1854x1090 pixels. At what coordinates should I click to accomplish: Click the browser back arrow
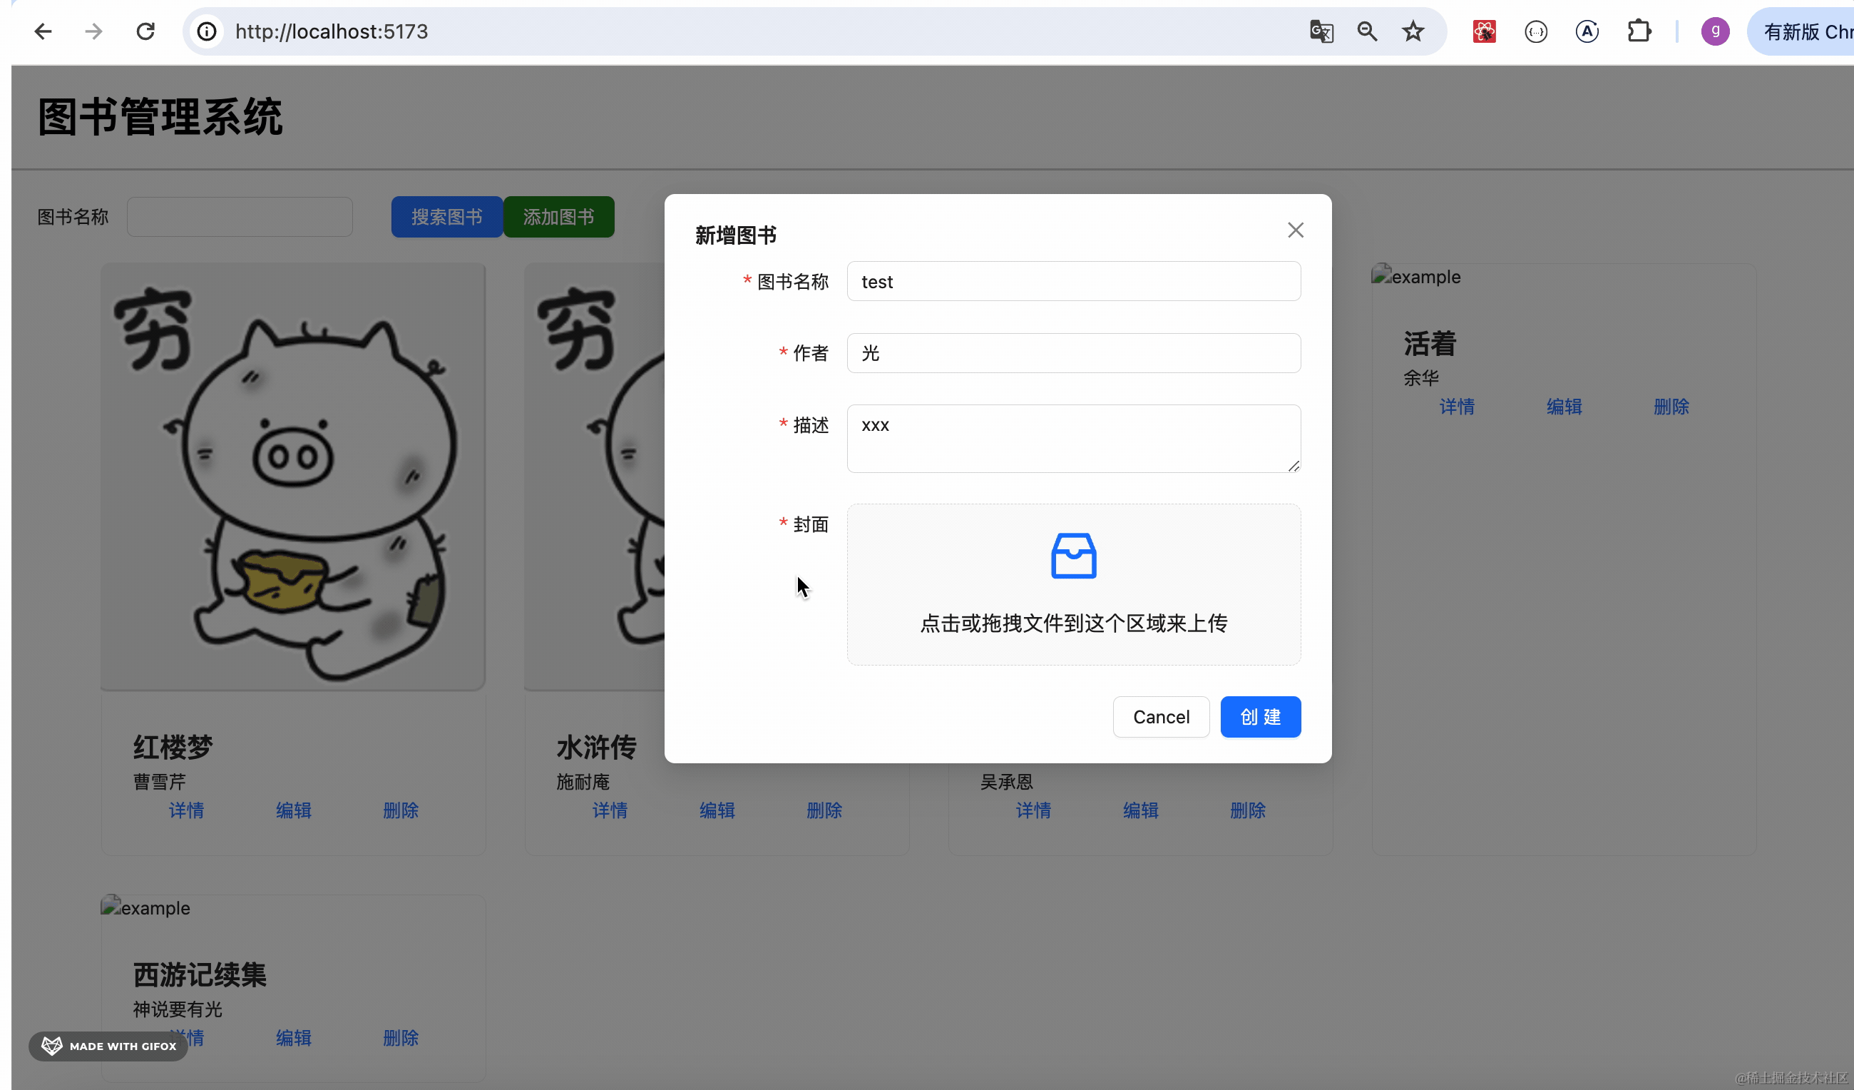tap(43, 31)
